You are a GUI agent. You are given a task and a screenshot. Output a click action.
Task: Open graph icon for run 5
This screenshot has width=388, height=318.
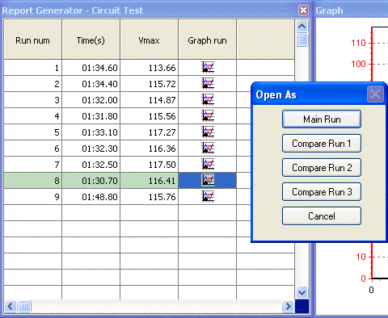[x=208, y=132]
